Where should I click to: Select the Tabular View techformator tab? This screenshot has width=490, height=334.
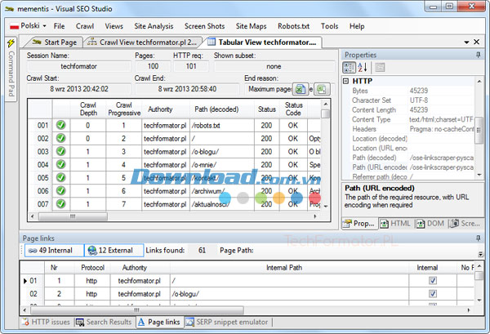click(x=262, y=42)
